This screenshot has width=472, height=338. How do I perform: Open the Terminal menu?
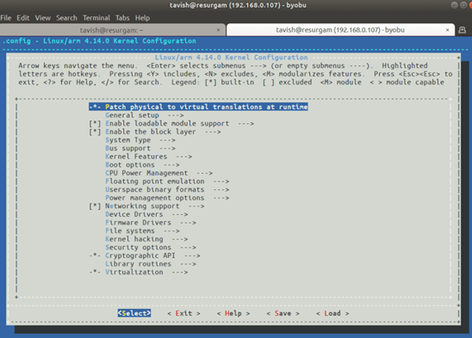pyautogui.click(x=96, y=18)
